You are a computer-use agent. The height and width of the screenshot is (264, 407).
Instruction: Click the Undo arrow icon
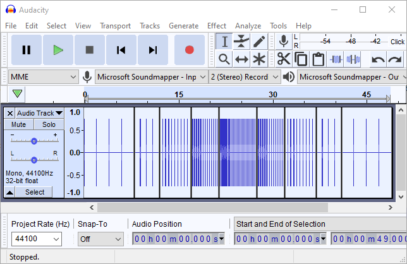click(x=378, y=59)
